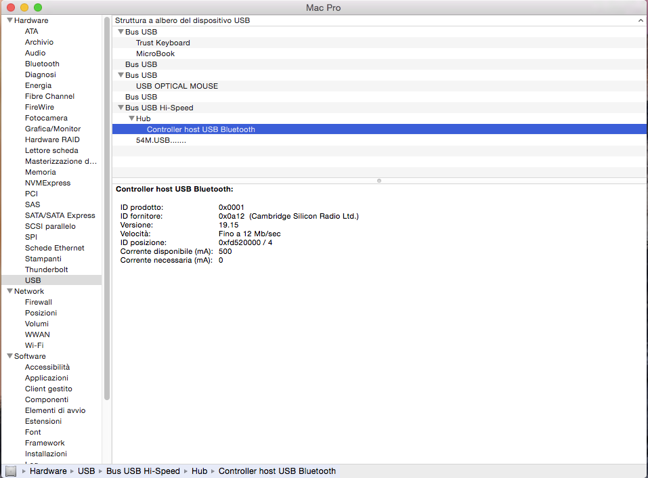Collapse the Bus USB Hi-Speed triangle
This screenshot has width=648, height=478.
coord(121,108)
